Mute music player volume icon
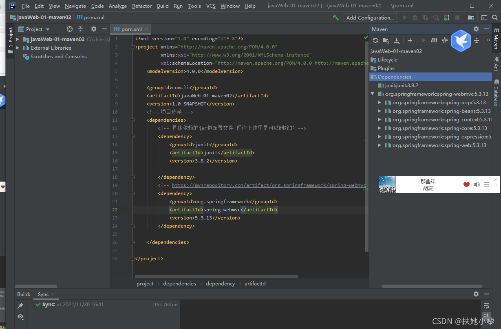Screen dimensions: 501x329 477,184
